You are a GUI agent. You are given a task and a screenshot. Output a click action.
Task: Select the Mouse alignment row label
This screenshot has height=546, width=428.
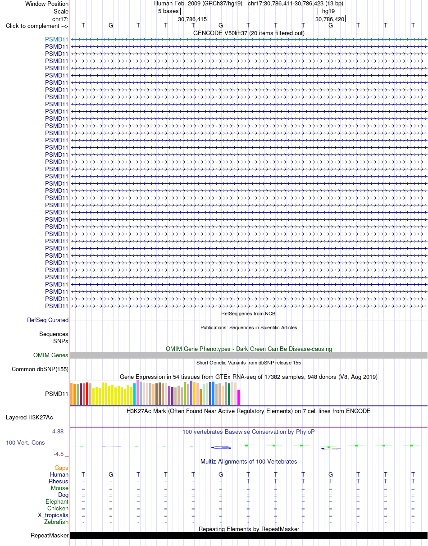[x=59, y=488]
